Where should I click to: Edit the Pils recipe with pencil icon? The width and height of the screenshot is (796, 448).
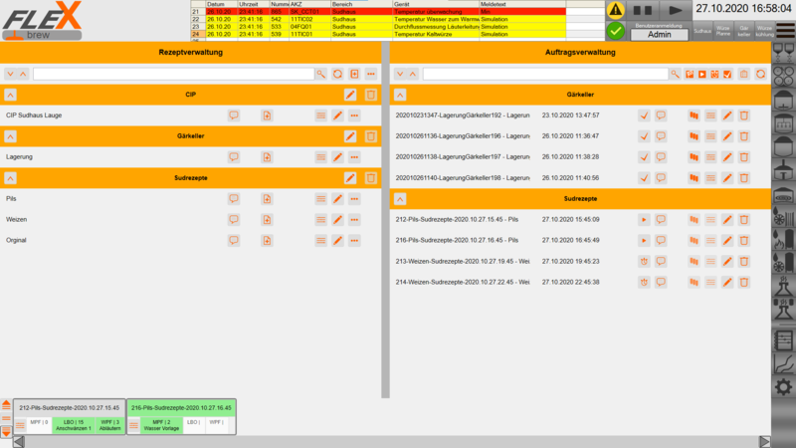337,199
